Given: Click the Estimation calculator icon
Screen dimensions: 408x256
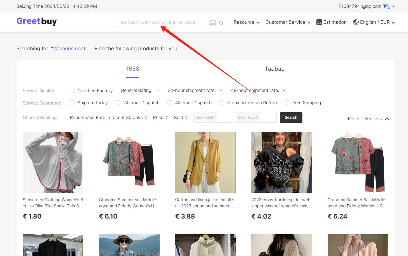Looking at the screenshot, I should (x=319, y=22).
